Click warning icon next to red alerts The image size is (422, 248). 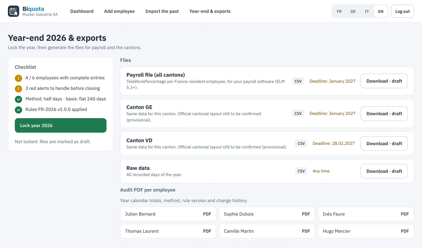18,89
